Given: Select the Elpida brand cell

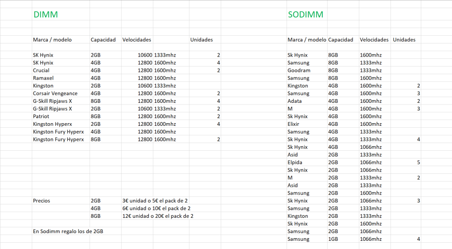Looking at the screenshot, I should tap(295, 163).
